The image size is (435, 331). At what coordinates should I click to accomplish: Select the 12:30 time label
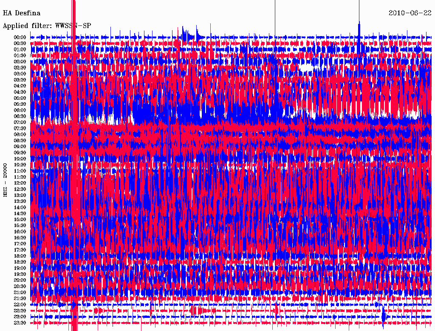click(x=20, y=189)
